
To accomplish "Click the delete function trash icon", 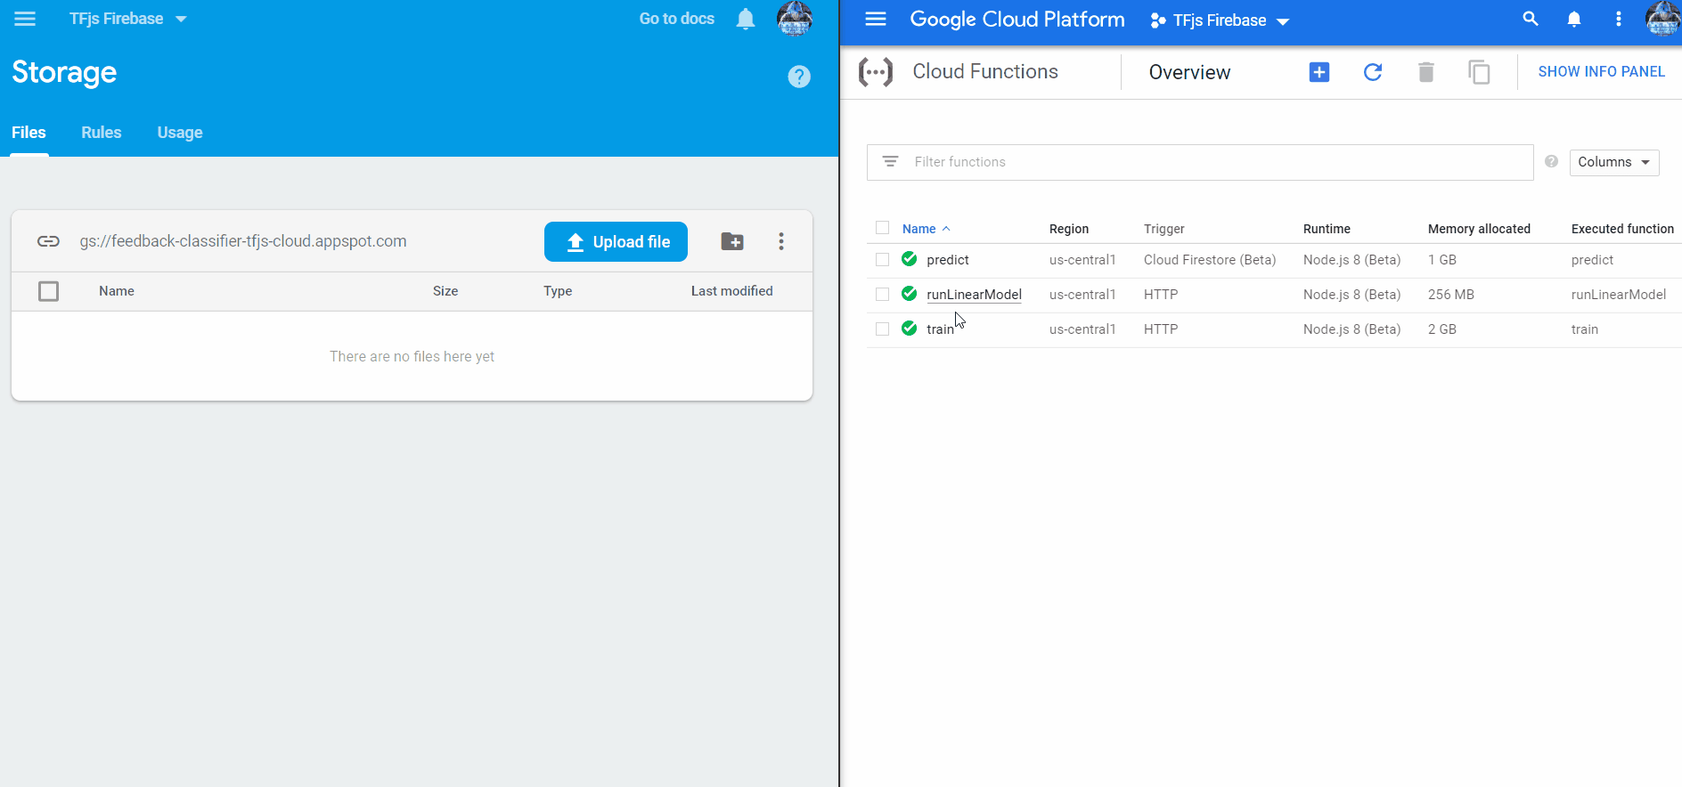I will click(1426, 72).
